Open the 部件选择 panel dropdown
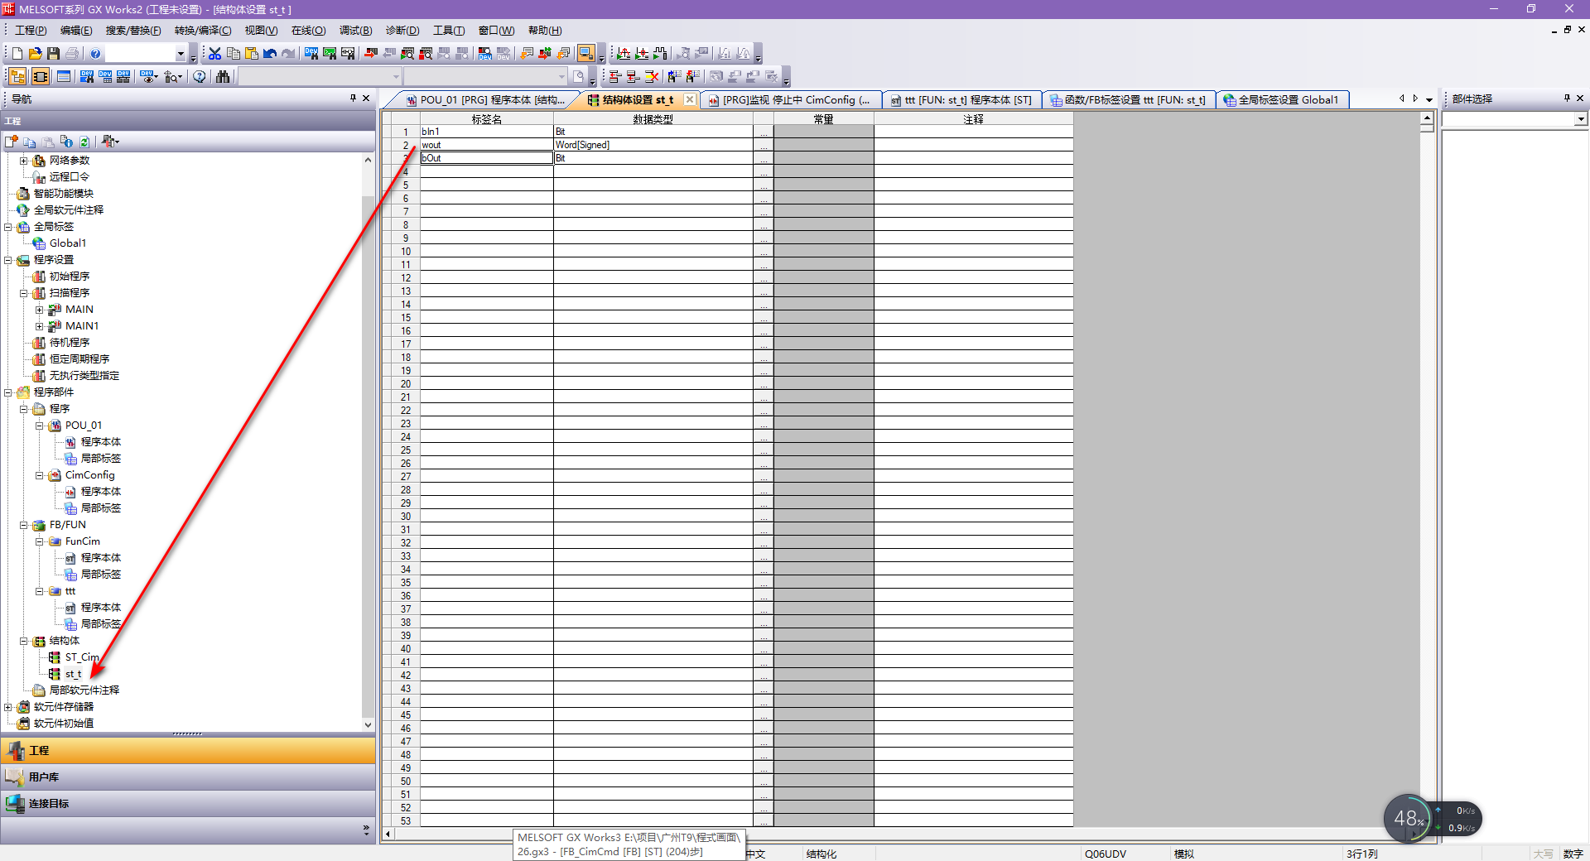The width and height of the screenshot is (1590, 861). (x=1580, y=119)
